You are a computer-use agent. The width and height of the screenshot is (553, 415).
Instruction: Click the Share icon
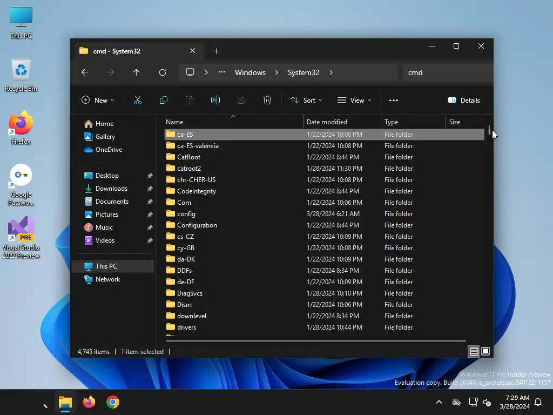(x=241, y=100)
